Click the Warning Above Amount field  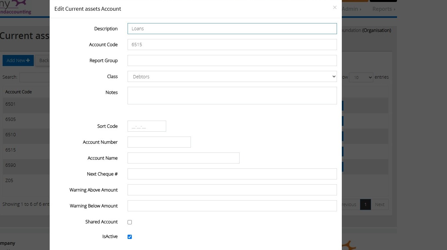(x=232, y=190)
